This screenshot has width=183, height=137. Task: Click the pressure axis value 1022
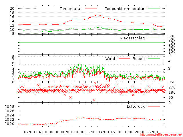9,120
